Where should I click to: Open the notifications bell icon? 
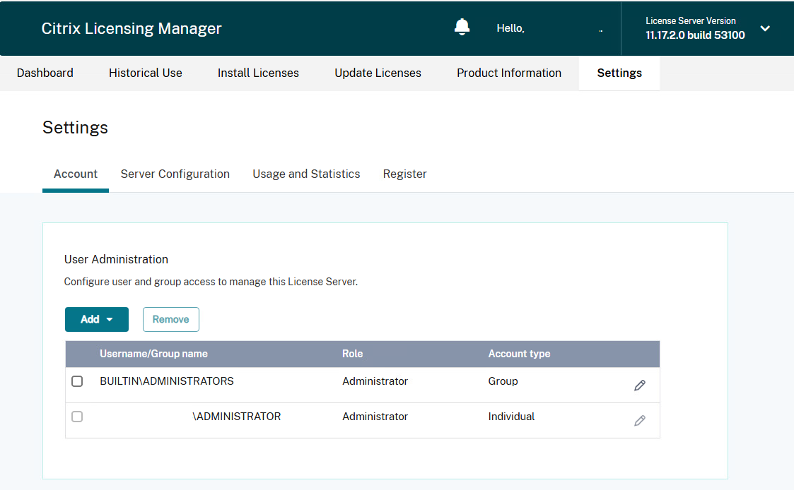click(x=462, y=28)
